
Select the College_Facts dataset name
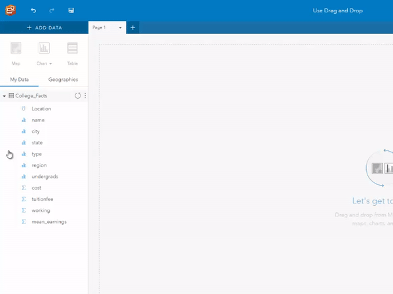pos(31,96)
